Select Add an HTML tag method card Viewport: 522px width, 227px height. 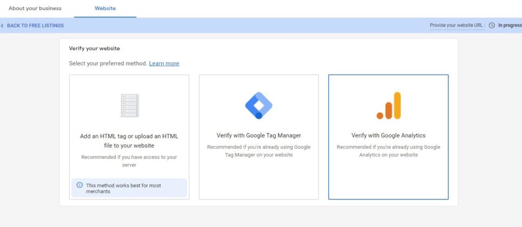pyautogui.click(x=129, y=137)
